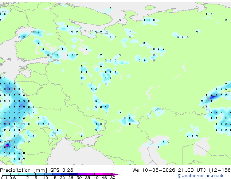Image resolution: width=231 pixels, height=179 pixels.
Task: Click the '0.1' legend scale label
Action: (4, 178)
